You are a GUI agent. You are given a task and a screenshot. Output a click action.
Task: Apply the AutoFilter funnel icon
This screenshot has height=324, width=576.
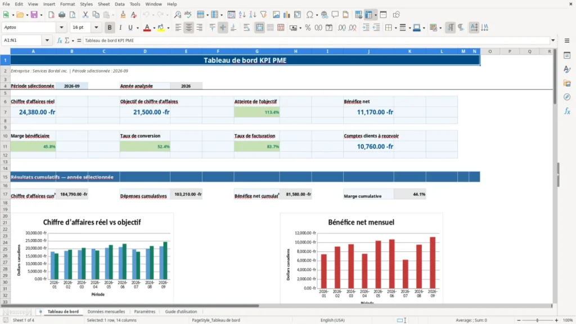click(x=263, y=15)
